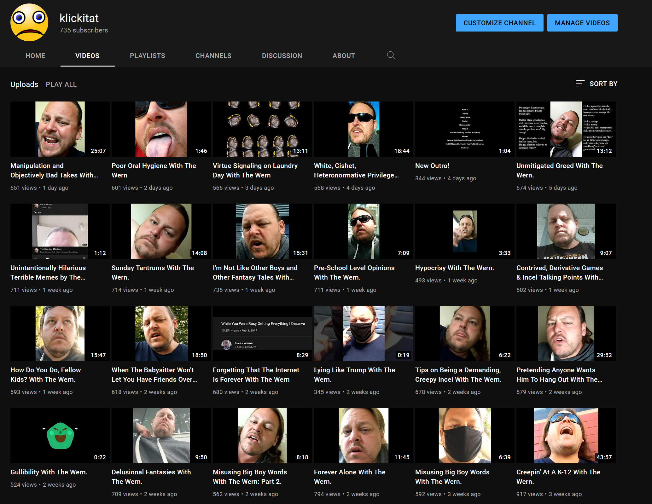Viewport: 652px width, 504px height.
Task: Open the Home tab
Action: [35, 56]
